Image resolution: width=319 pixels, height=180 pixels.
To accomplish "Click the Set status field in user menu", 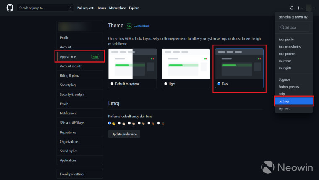I will [294, 27].
